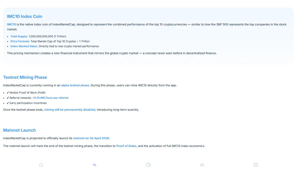Screen dimensions: 296x169
Task: Click the 'Index-Backed Value:' label
Action: coord(24,46)
